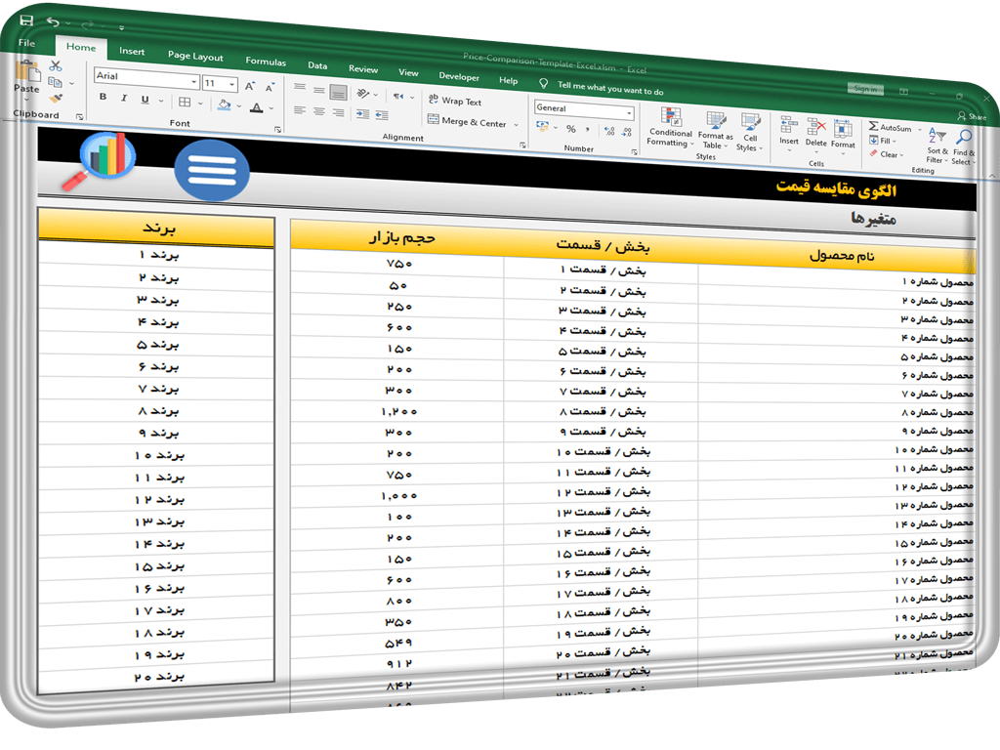
Task: Click the blue hamburger menu button
Action: (212, 170)
